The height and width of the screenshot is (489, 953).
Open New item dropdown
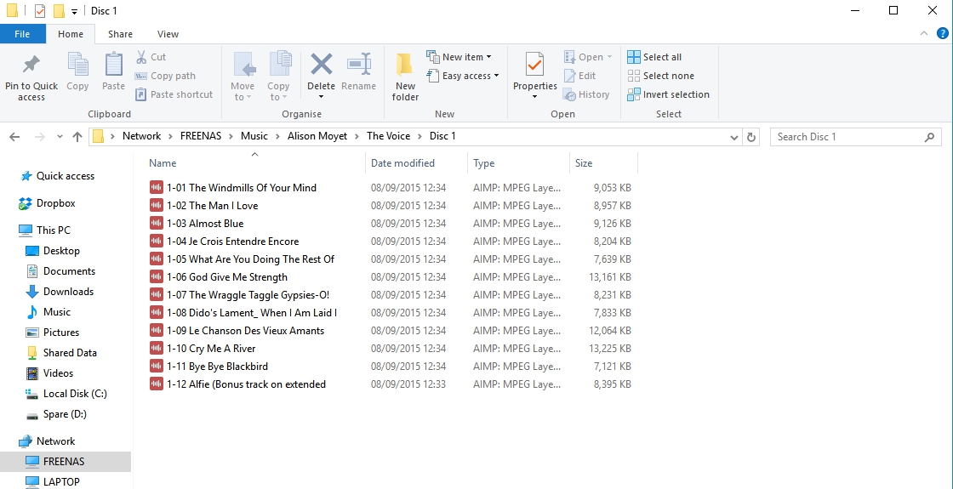click(x=459, y=57)
